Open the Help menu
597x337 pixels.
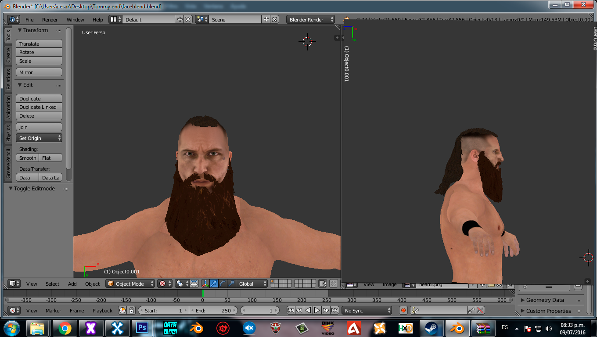(98, 20)
